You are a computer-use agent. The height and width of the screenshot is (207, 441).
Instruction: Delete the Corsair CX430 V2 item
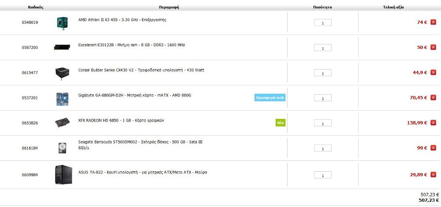tap(433, 73)
